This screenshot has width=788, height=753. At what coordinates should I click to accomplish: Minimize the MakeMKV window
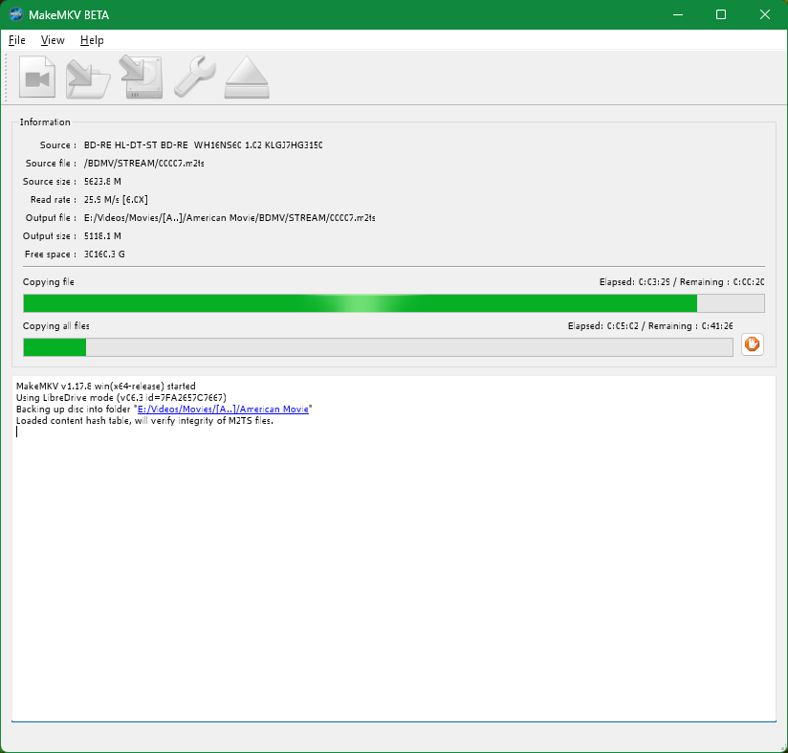tap(678, 14)
